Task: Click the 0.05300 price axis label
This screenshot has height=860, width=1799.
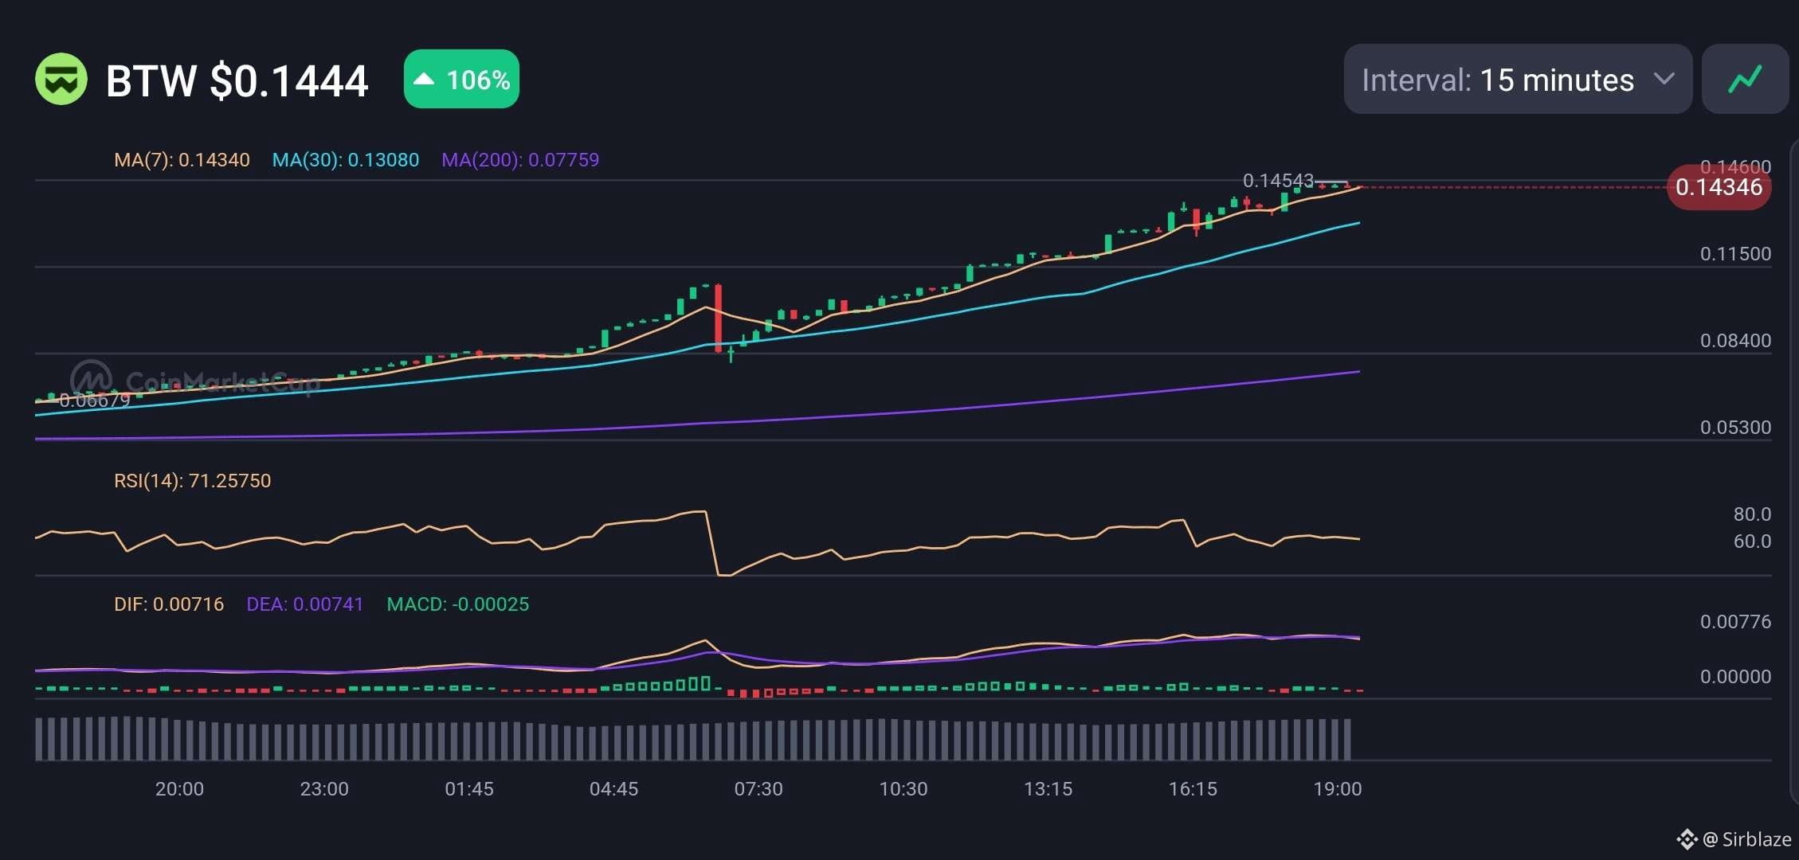Action: pyautogui.click(x=1735, y=428)
